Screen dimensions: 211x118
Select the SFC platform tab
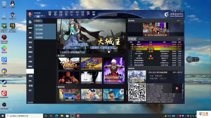click(x=30, y=42)
